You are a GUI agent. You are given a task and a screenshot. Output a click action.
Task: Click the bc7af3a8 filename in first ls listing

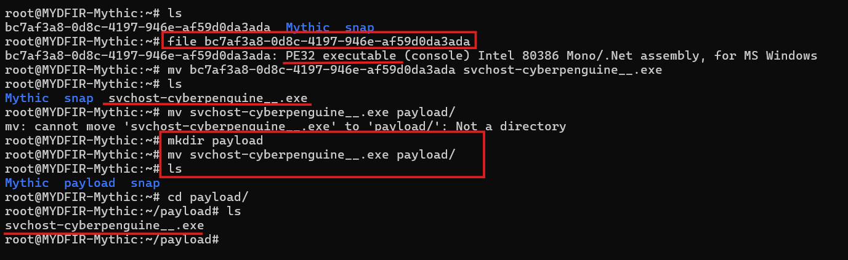[x=138, y=28]
